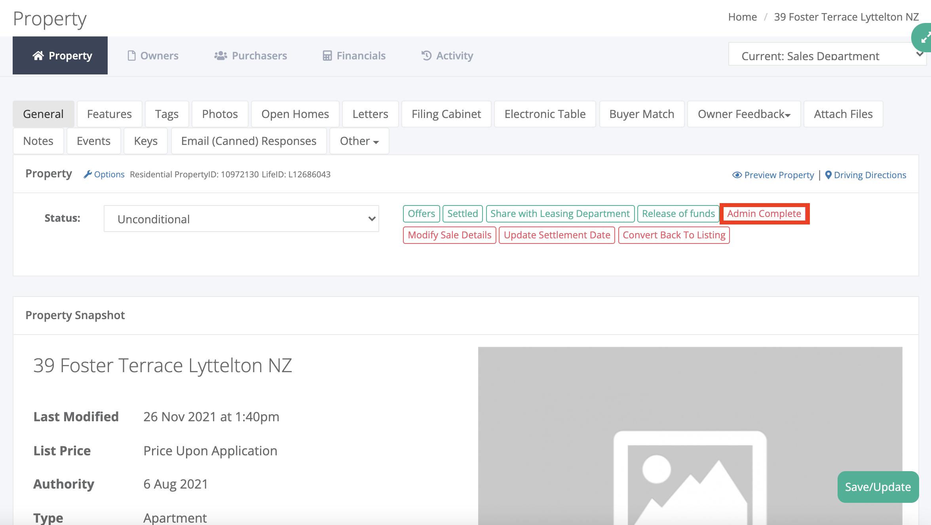
Task: Click the eye icon for Preview Property
Action: [737, 175]
